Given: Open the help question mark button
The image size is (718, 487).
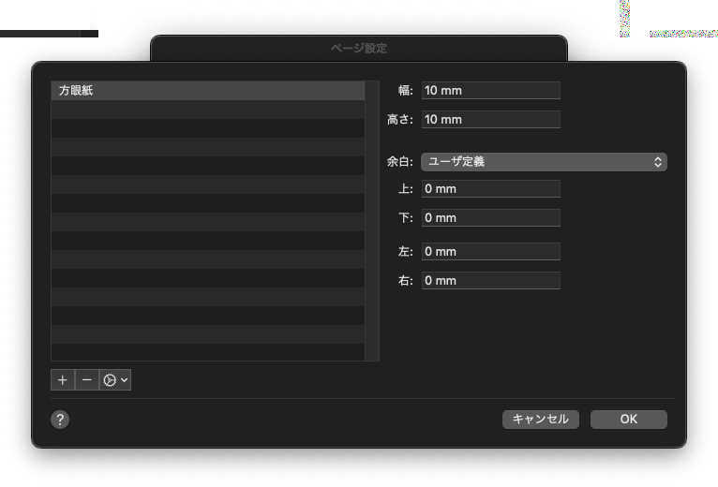Looking at the screenshot, I should [60, 420].
